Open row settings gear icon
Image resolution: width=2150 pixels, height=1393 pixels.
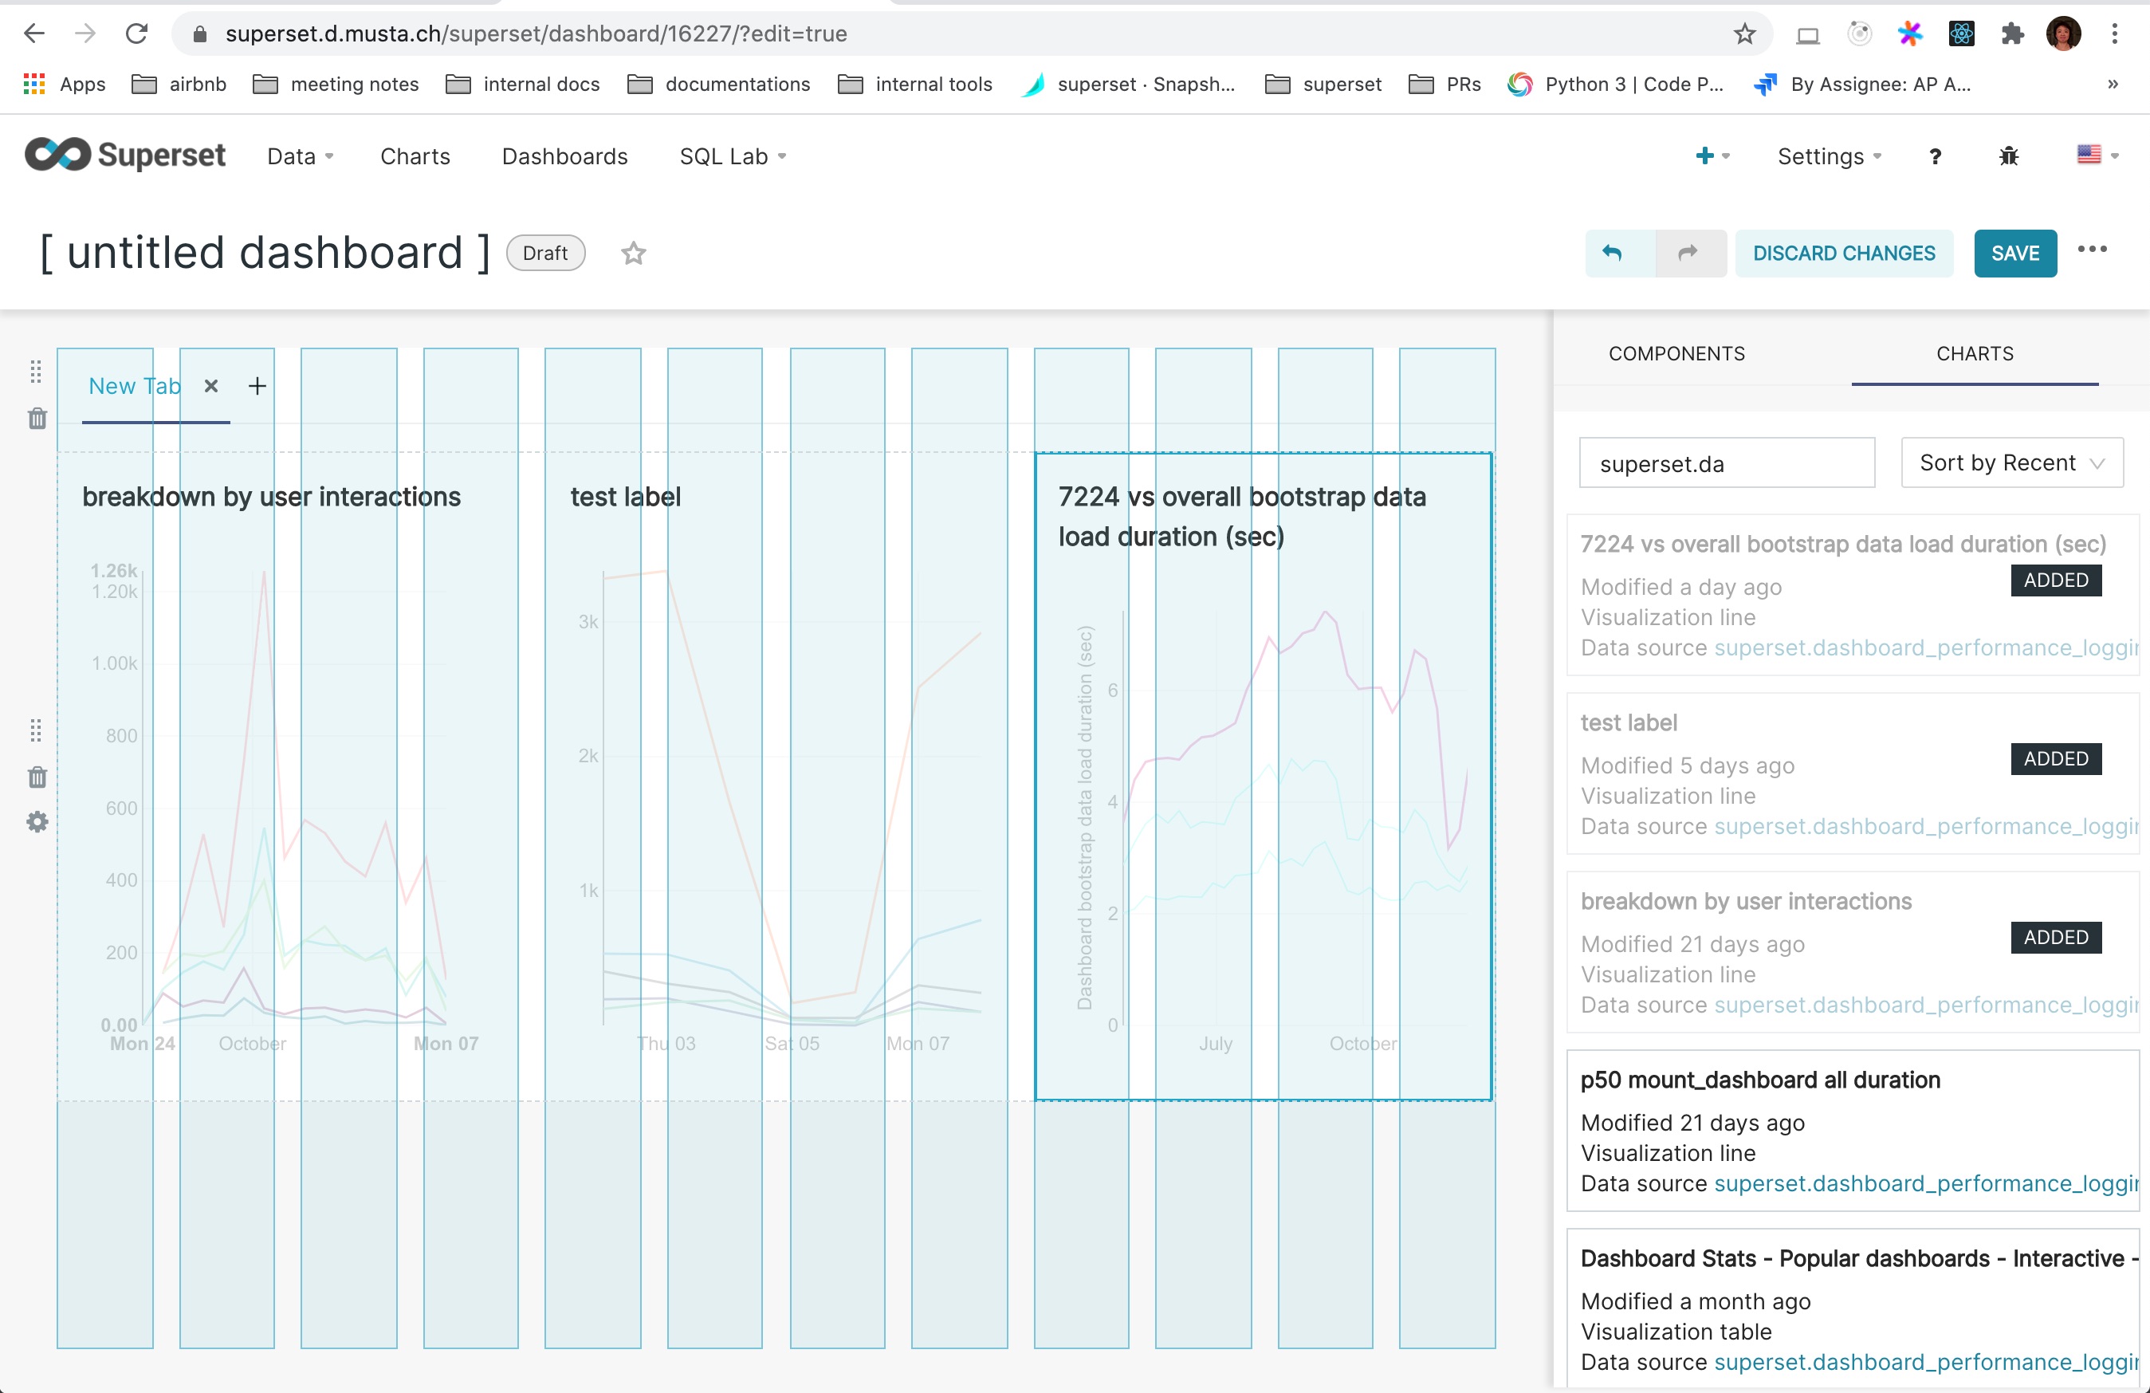pyautogui.click(x=37, y=822)
